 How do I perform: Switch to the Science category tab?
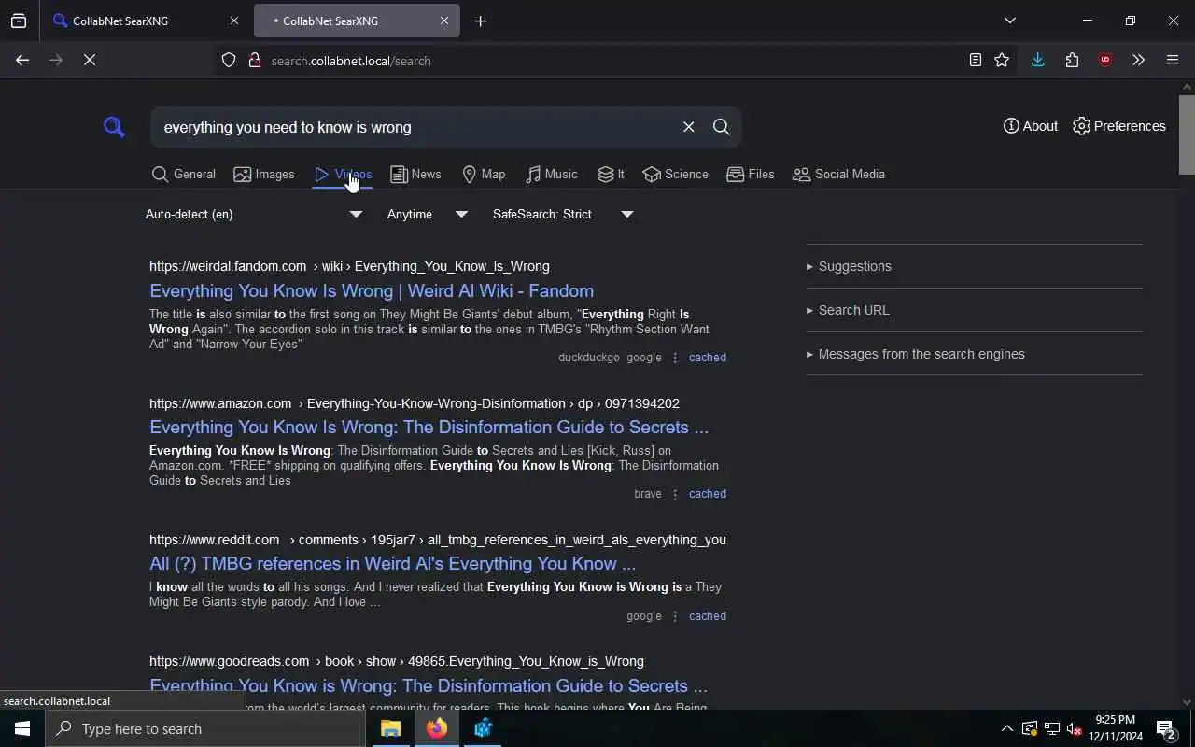click(x=675, y=175)
